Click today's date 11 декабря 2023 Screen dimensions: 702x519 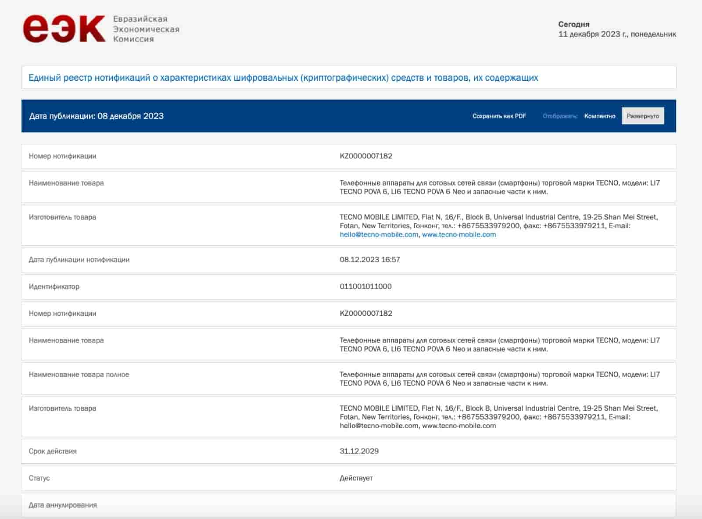pos(616,34)
